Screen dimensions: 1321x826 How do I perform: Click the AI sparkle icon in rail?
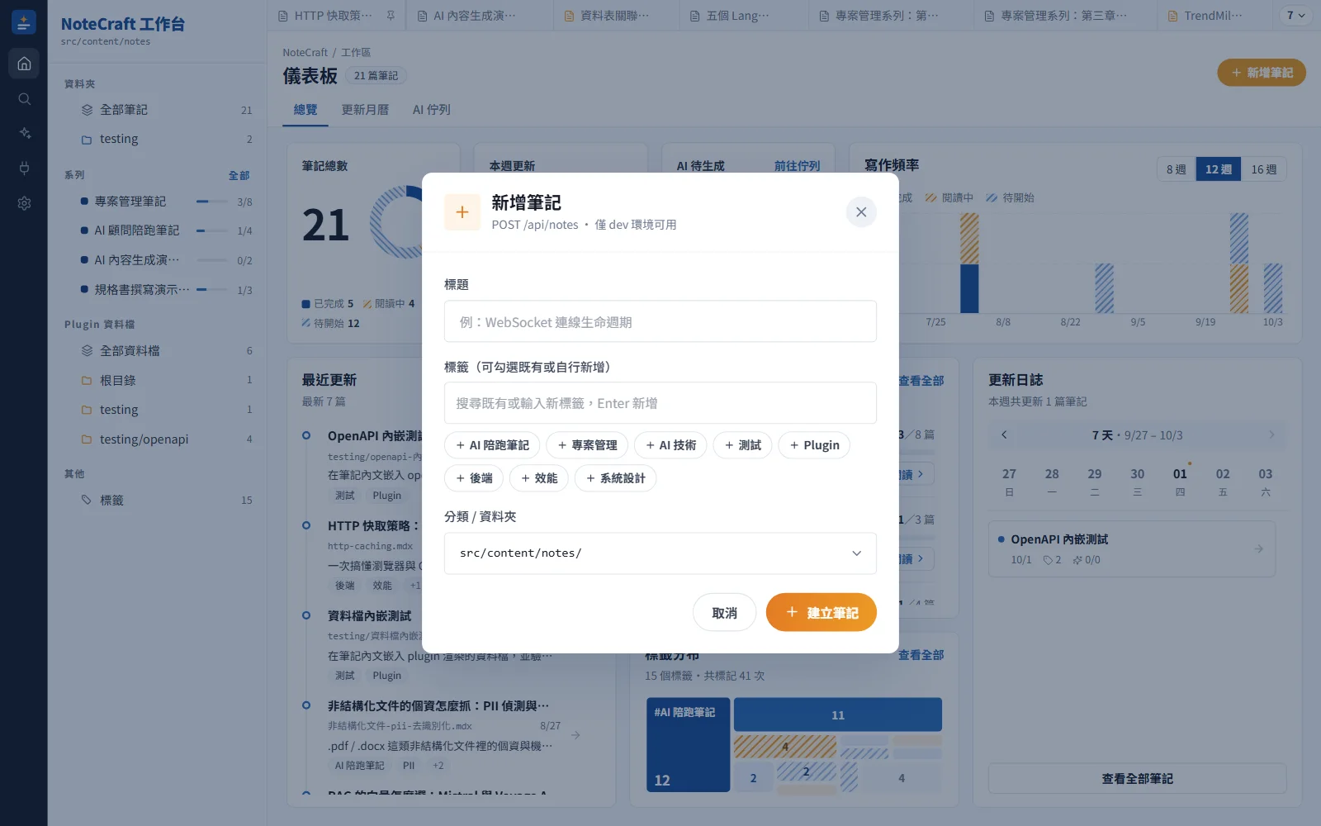(x=24, y=133)
